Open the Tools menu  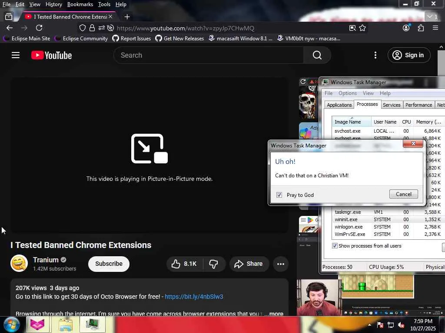pos(104,4)
